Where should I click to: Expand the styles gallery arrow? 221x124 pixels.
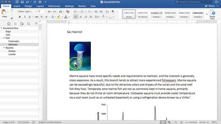pyautogui.click(x=207, y=14)
